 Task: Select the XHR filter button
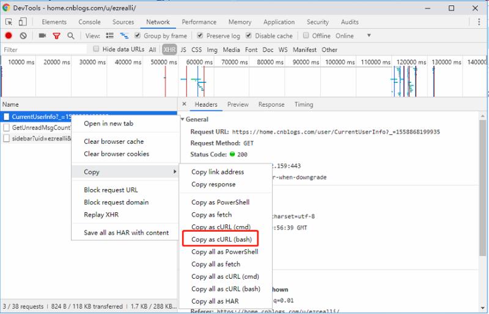pyautogui.click(x=169, y=50)
